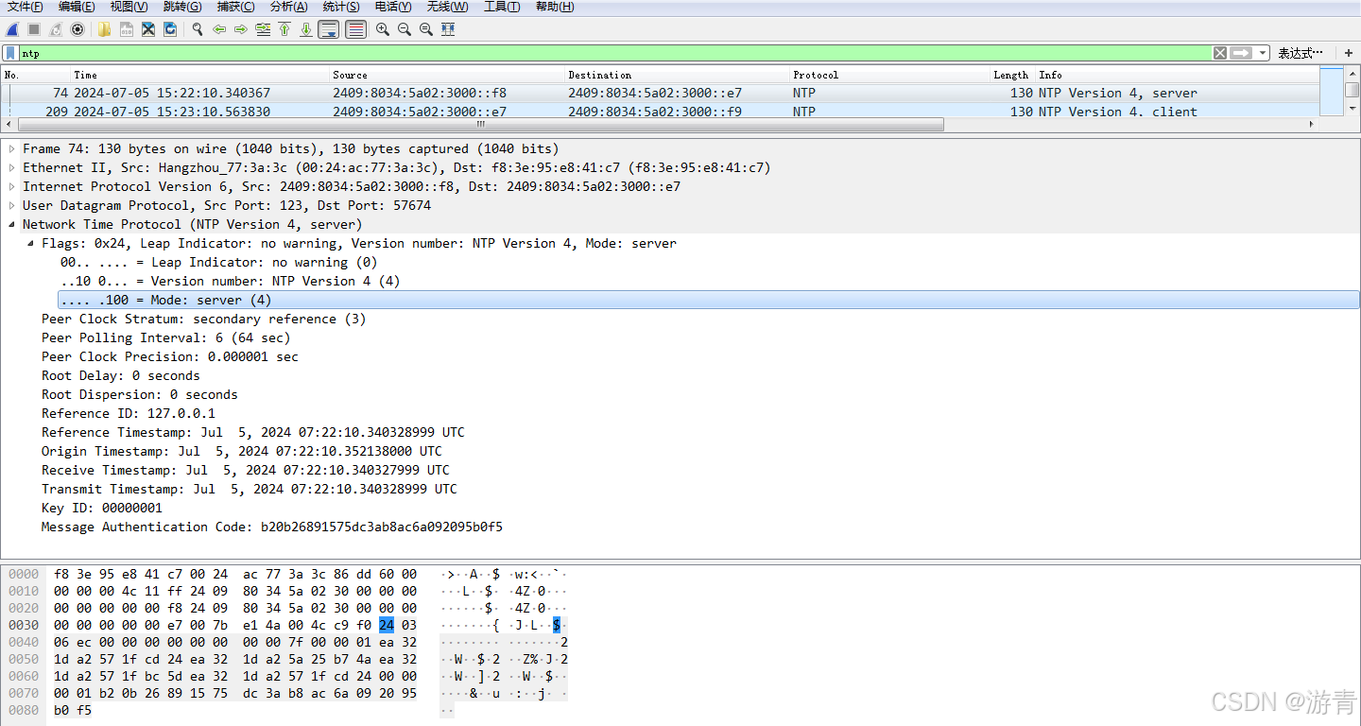Toggle auto-scroll during live capture
This screenshot has width=1361, height=726.
click(x=329, y=29)
